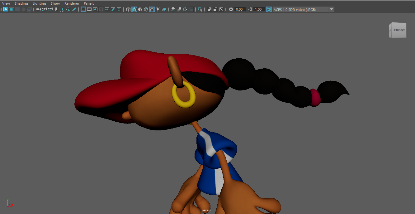Select Smooth Shade All cube icon
Viewport: 415px width, 214px height.
pos(134,9)
